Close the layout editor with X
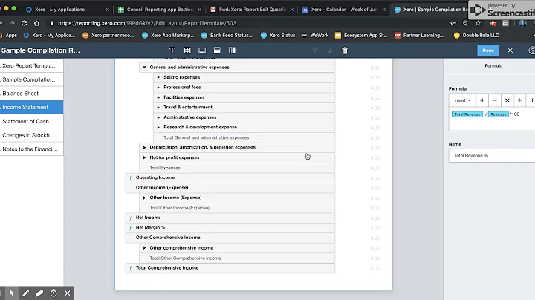 pyautogui.click(x=510, y=50)
